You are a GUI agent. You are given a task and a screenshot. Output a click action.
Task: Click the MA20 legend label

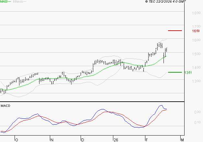click(x=4, y=2)
